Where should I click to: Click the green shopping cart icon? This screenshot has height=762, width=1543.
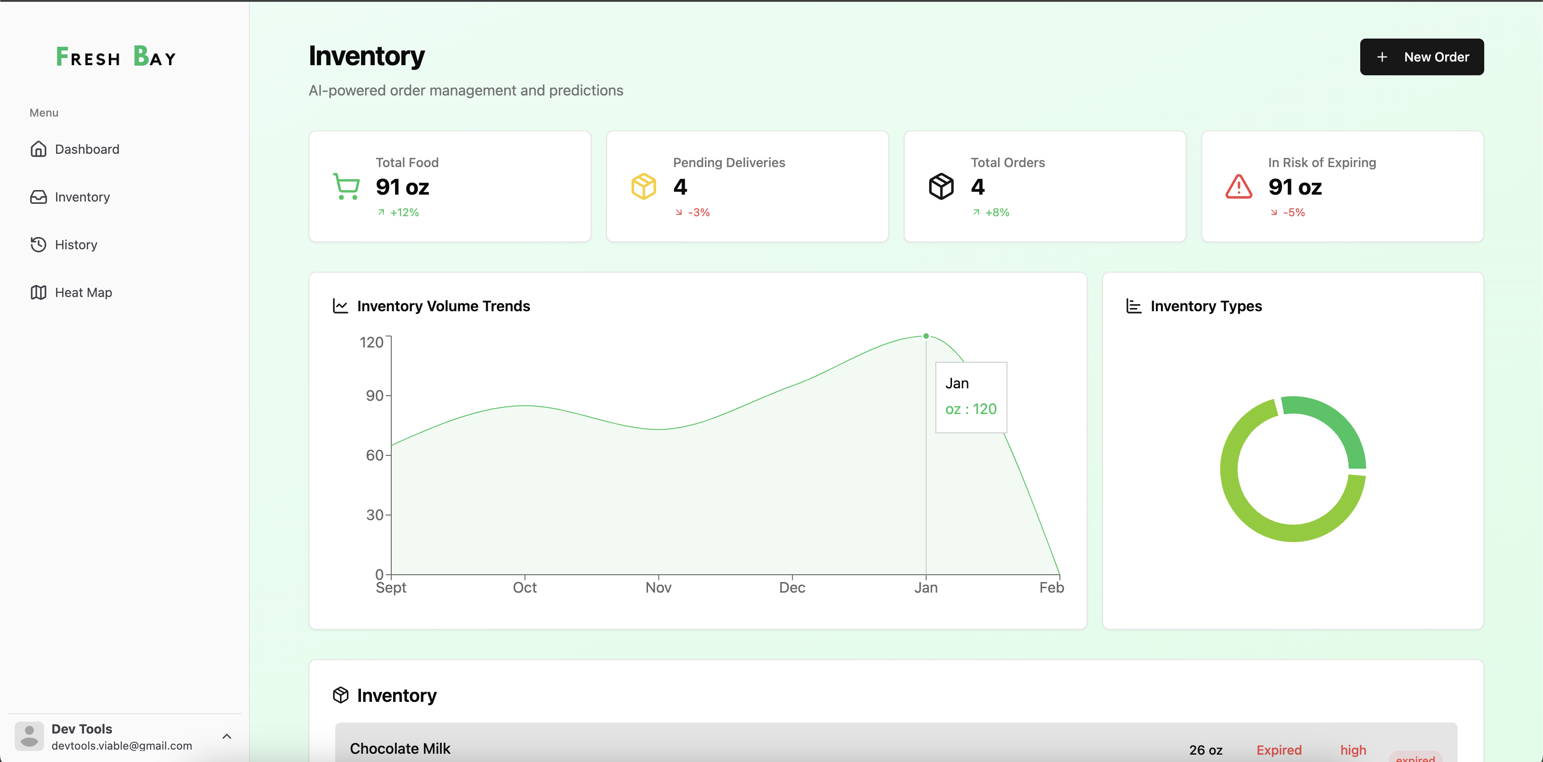click(346, 187)
